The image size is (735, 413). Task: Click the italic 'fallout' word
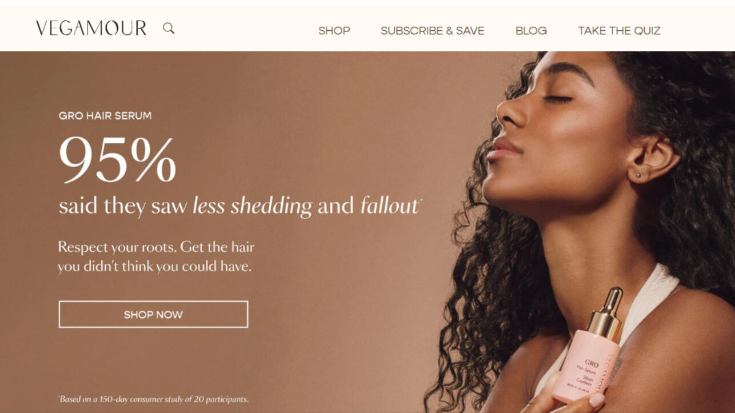pos(390,206)
